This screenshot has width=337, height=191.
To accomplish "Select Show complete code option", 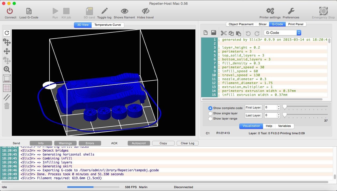I will (x=210, y=108).
